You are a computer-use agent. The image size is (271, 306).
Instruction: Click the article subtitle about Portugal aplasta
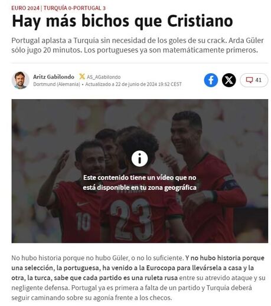[138, 45]
